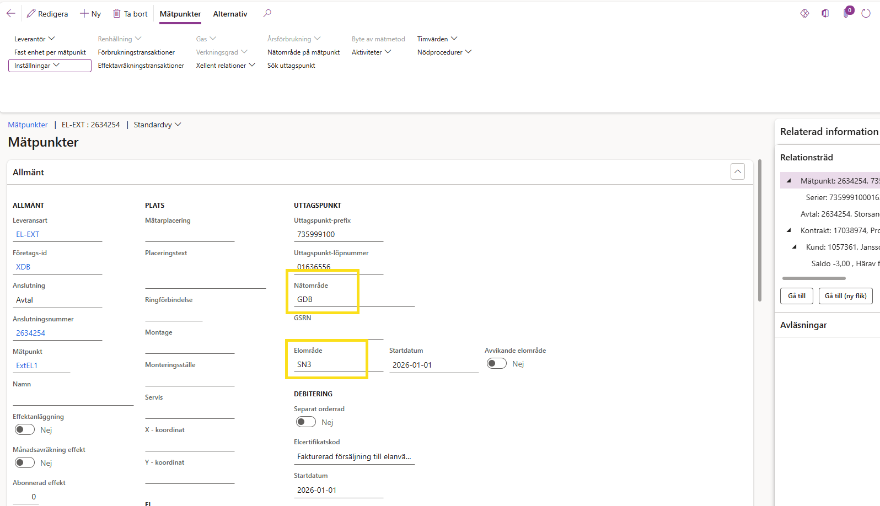
Task: Click the refresh page icon
Action: pyautogui.click(x=866, y=13)
